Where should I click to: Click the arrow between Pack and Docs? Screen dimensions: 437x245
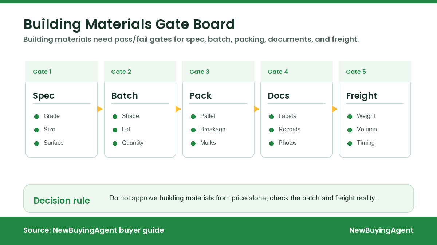[256, 109]
